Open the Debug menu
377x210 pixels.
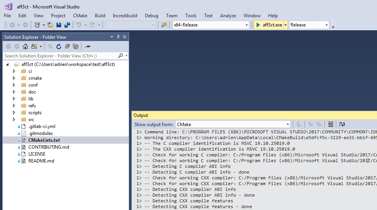[x=151, y=16]
